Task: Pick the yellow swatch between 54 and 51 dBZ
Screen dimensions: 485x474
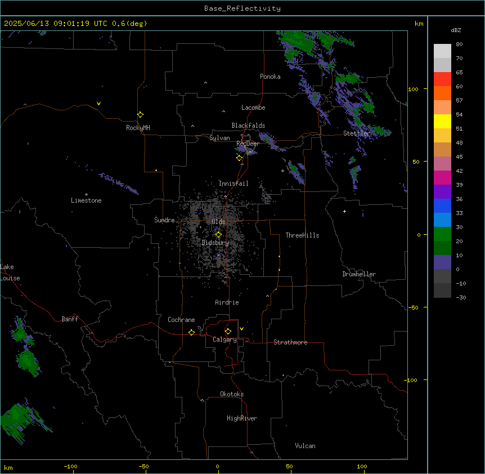Action: [x=442, y=121]
